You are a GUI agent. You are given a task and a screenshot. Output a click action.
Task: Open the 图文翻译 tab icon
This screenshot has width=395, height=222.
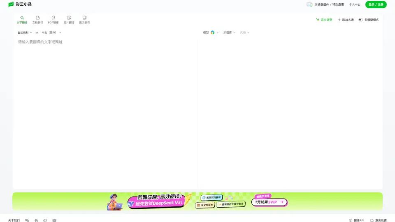(84, 18)
